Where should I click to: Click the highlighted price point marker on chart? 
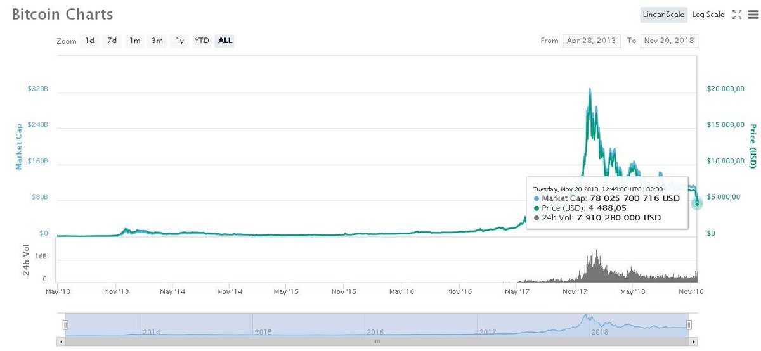click(x=697, y=203)
